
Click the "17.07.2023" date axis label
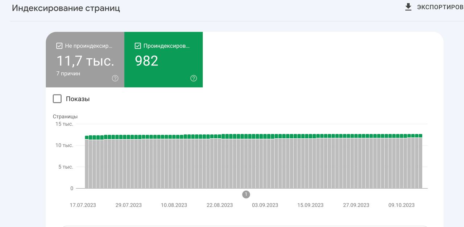tap(83, 205)
